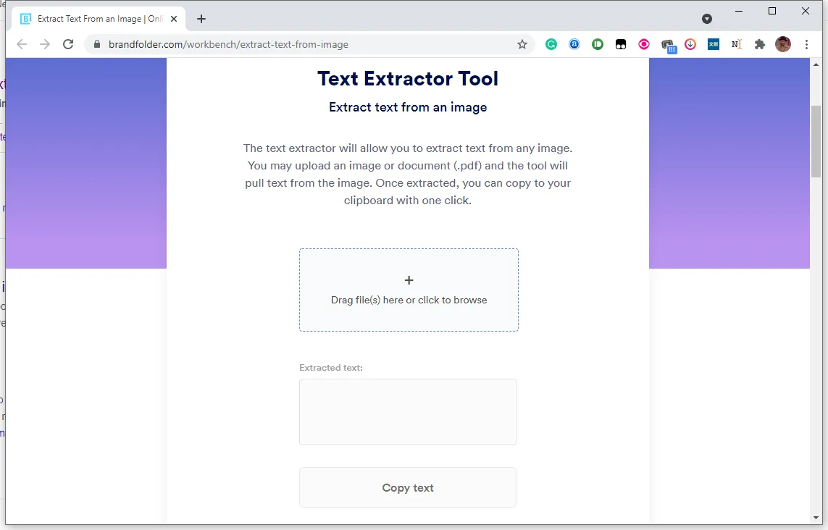Open the blue circled 'a' extension
Viewport: 828px width, 530px height.
574,44
